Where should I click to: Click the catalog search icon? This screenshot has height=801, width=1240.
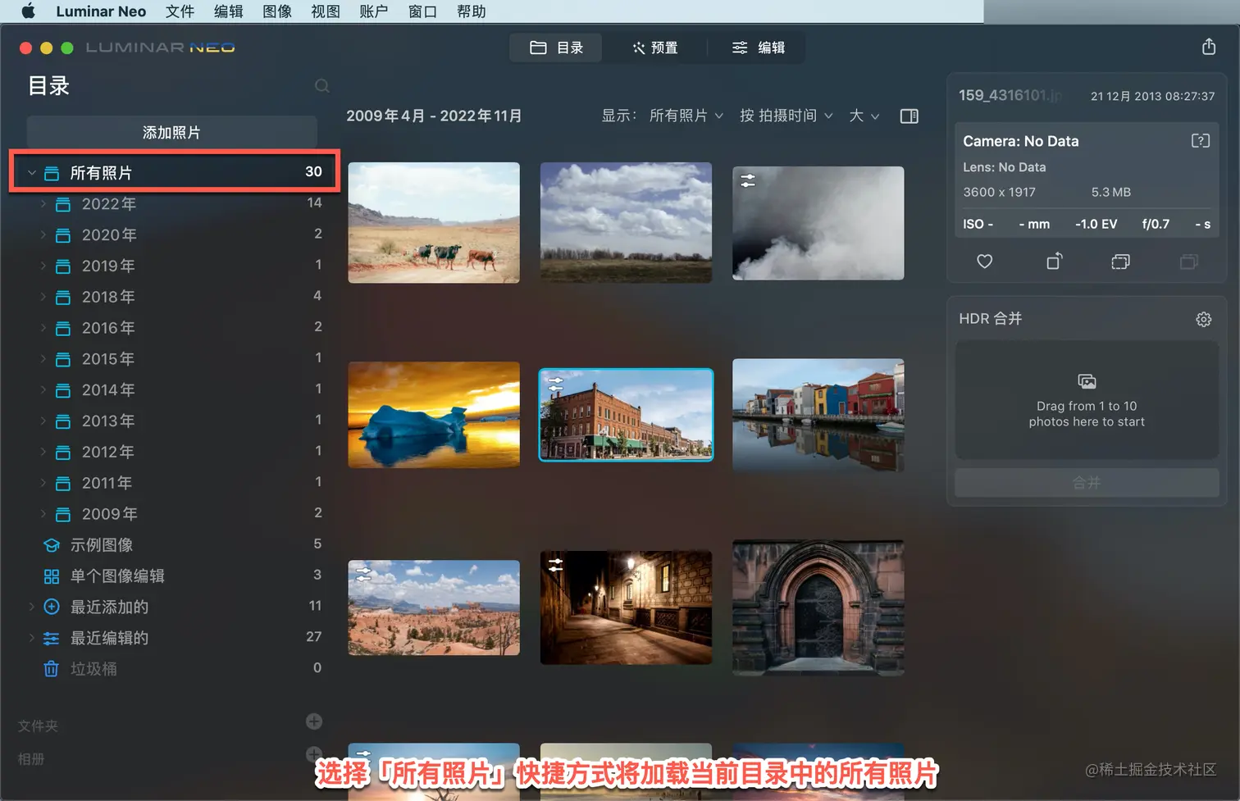tap(322, 86)
